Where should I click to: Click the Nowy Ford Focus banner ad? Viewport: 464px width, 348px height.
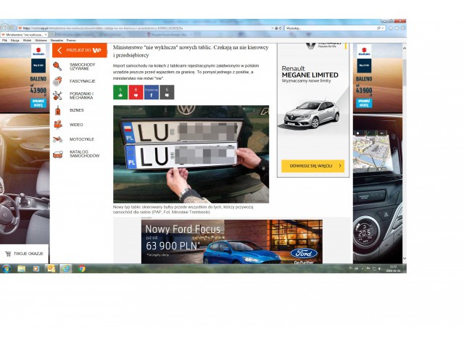(x=231, y=242)
